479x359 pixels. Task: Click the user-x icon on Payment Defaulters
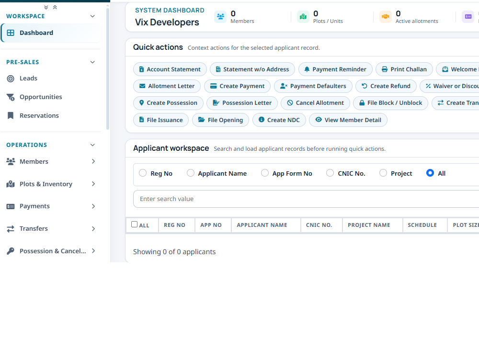click(x=284, y=86)
